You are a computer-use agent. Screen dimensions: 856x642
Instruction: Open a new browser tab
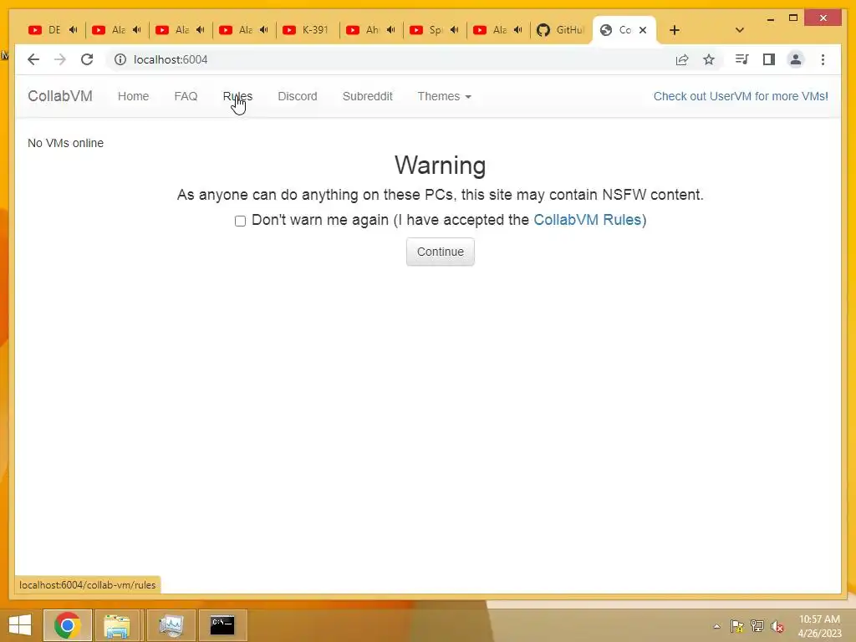click(x=675, y=30)
